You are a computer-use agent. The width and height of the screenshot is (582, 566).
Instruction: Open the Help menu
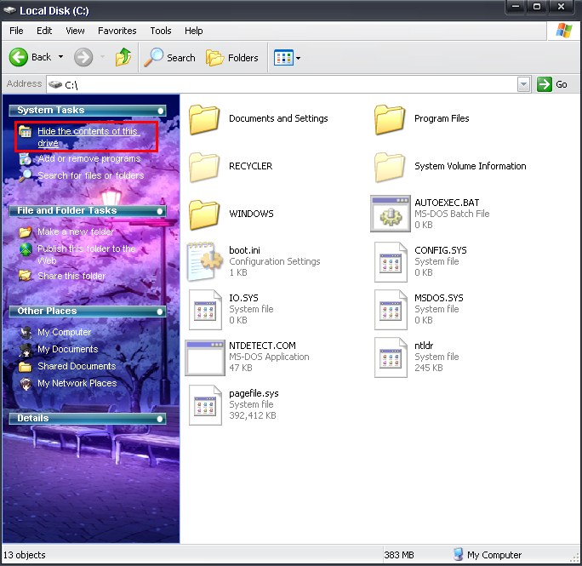click(x=193, y=31)
